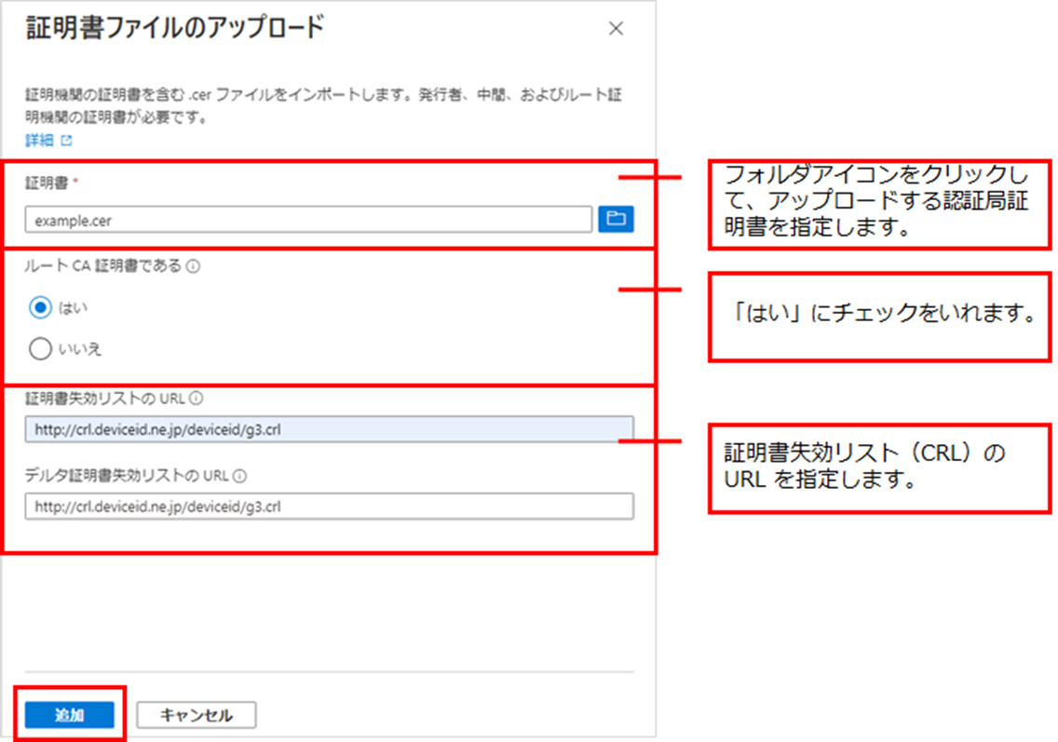Viewport: 1058px width, 742px height.
Task: Select the いいえ radio button
Action: 40,349
